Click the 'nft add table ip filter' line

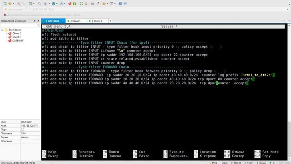tap(65, 39)
